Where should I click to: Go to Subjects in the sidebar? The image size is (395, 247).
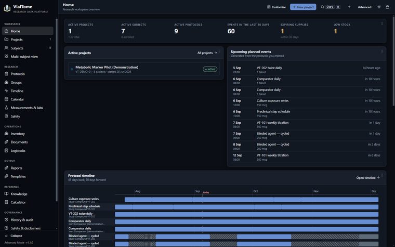coord(28,48)
